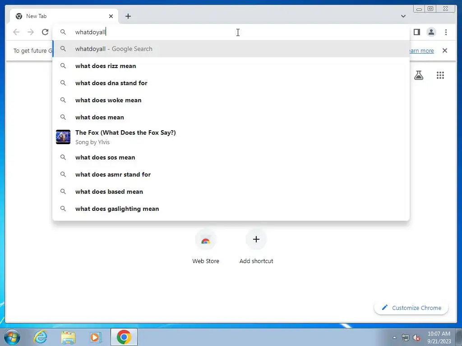Select suggestion what does gaslighting mean

click(231, 209)
